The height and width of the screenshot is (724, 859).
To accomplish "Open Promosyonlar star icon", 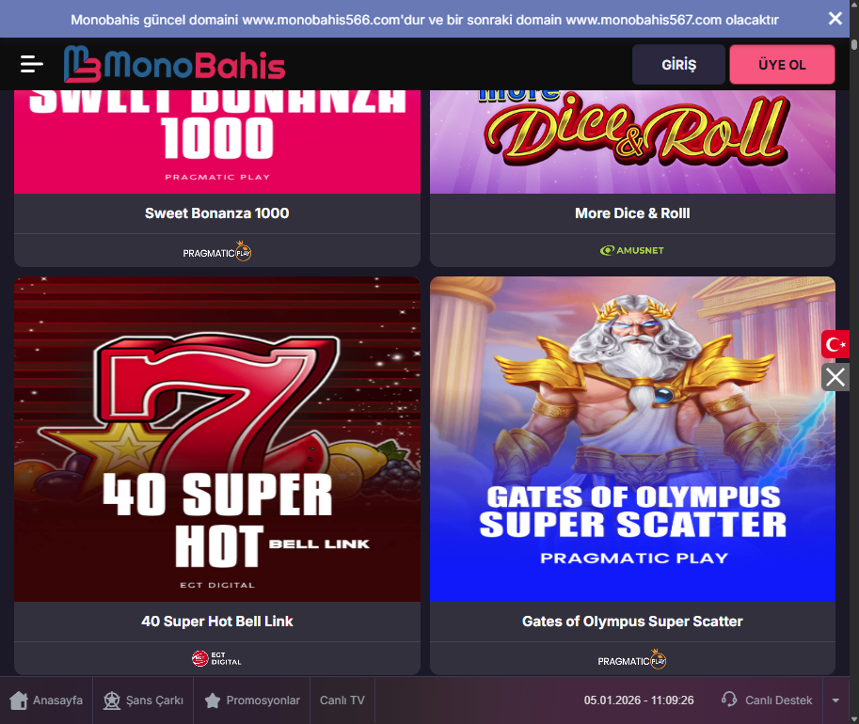I will tap(212, 700).
